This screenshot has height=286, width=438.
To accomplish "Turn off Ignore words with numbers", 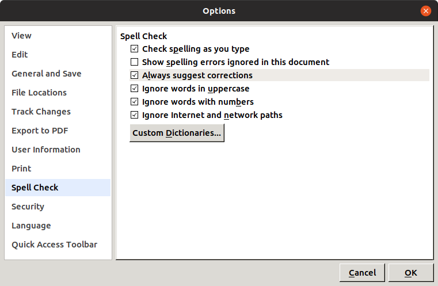I will (135, 102).
